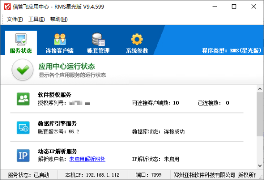Click the scrollbar up arrow

(x=260, y=89)
